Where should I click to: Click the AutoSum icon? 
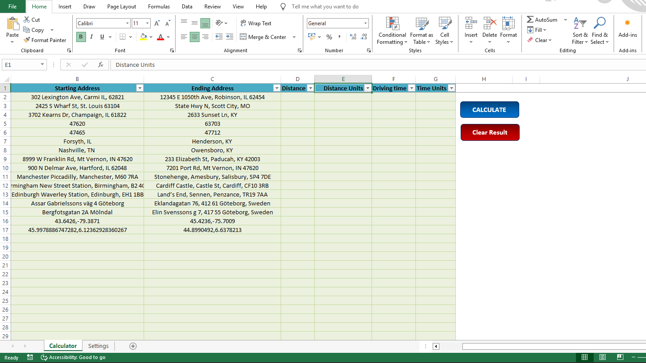pos(531,19)
